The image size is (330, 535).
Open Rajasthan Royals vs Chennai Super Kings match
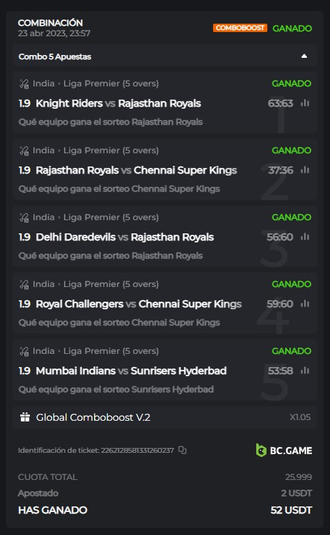tap(136, 170)
